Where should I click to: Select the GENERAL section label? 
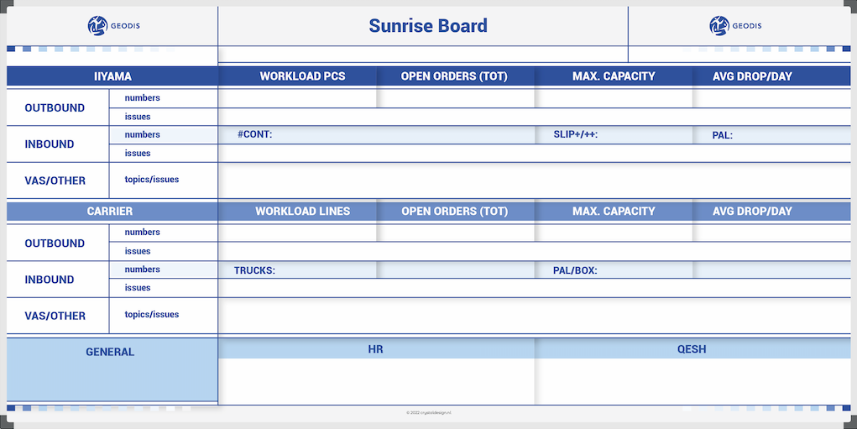coord(110,352)
